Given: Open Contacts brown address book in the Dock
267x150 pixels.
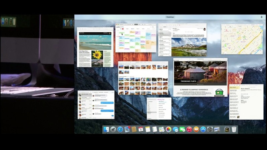Looking at the screenshot, I should pyautogui.click(x=134, y=129).
